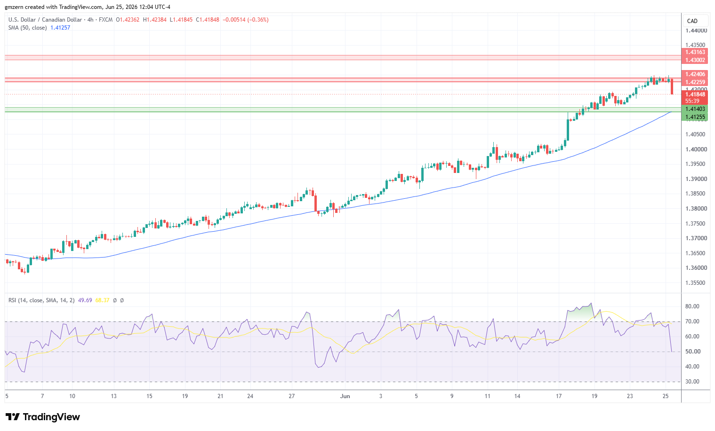Click the 1.36000 price axis label
The width and height of the screenshot is (715, 431).
point(696,268)
